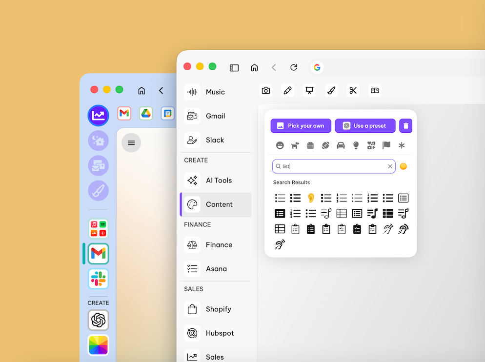Select the brush tool in the toolbar

(x=331, y=90)
